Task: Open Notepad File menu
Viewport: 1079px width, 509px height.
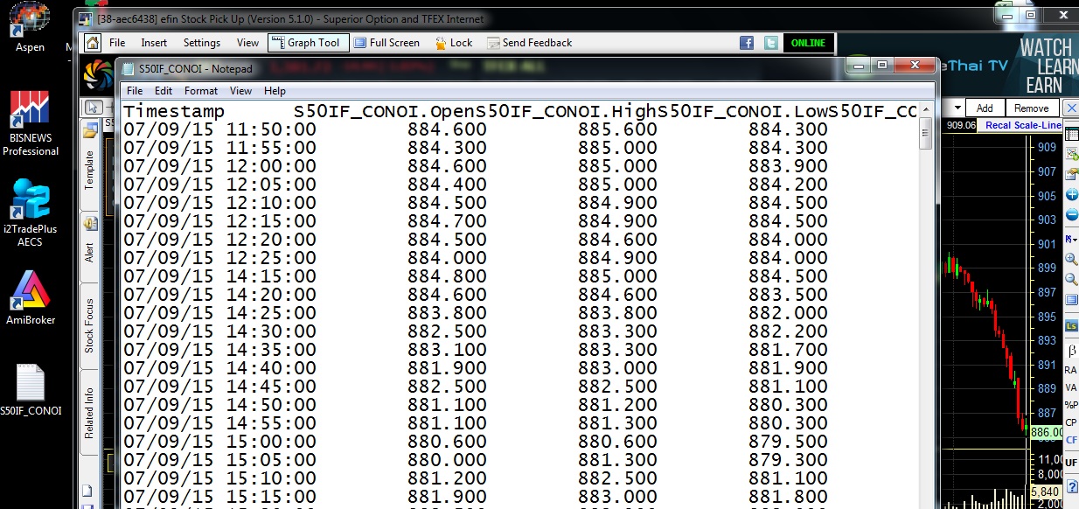Action: click(135, 91)
